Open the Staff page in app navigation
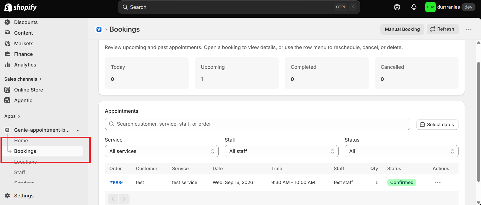The image size is (481, 205). pos(20,172)
